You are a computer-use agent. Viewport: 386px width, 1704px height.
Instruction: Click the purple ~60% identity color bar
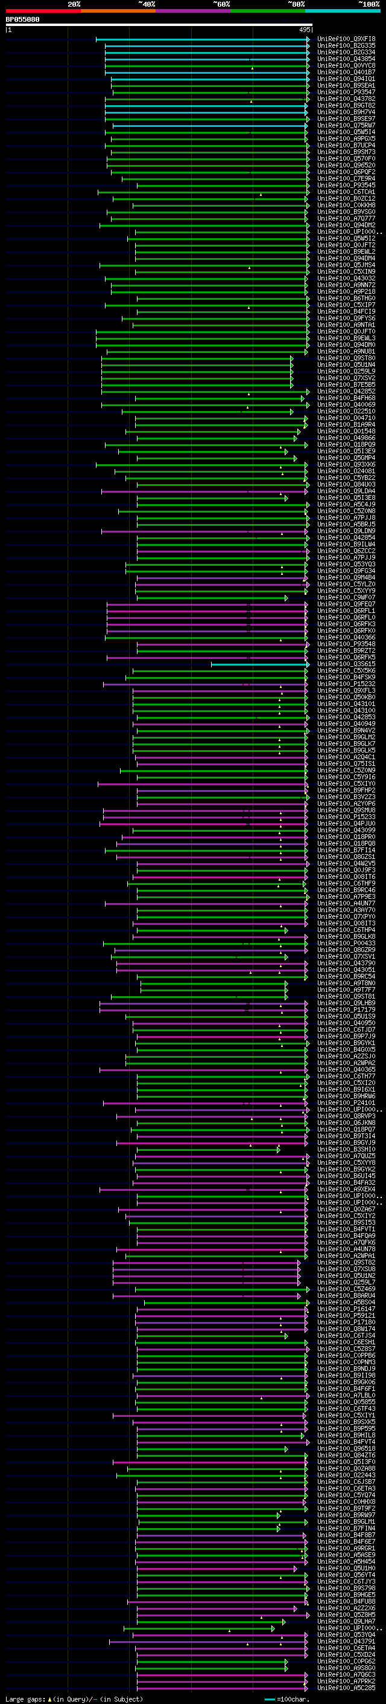pyautogui.click(x=192, y=11)
